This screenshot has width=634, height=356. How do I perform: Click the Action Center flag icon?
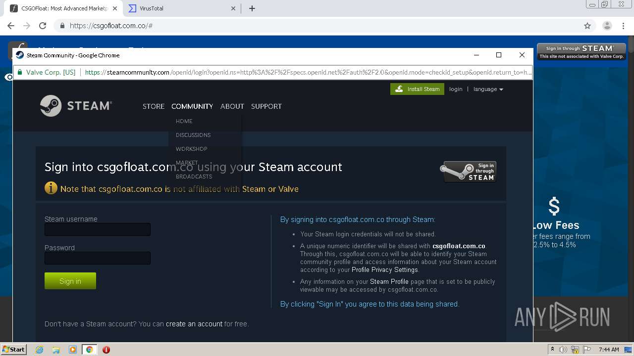[586, 350]
